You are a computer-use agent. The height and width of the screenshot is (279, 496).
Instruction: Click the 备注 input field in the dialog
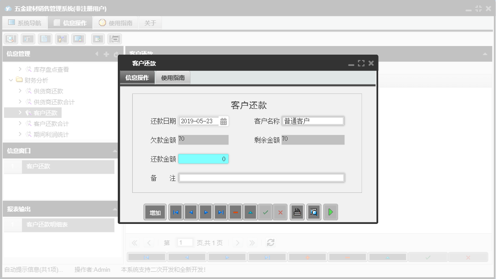pos(262,178)
